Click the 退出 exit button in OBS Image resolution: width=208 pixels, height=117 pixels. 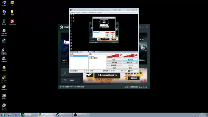click(130, 68)
